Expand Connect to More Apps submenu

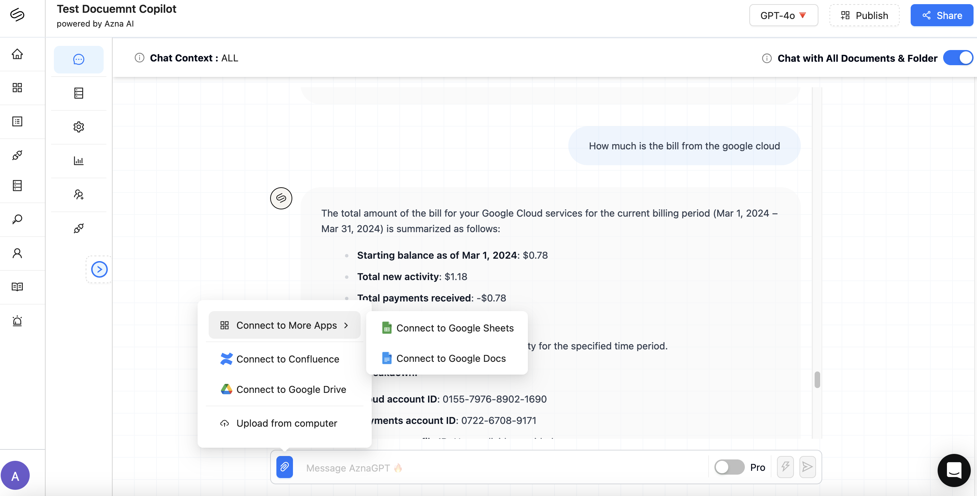tap(284, 325)
